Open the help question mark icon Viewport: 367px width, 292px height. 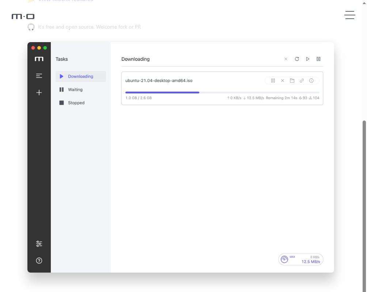39,260
